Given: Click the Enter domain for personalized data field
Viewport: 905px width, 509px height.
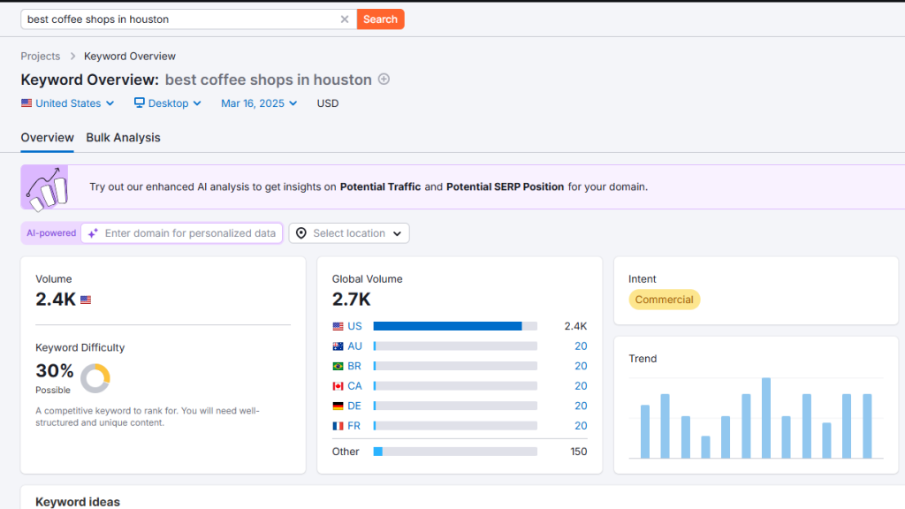Looking at the screenshot, I should click(189, 233).
